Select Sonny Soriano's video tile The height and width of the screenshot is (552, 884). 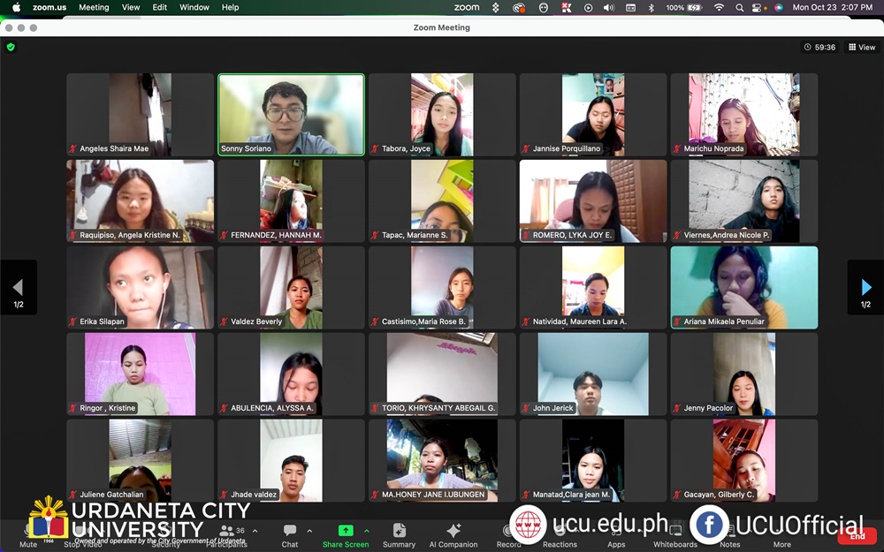[291, 114]
